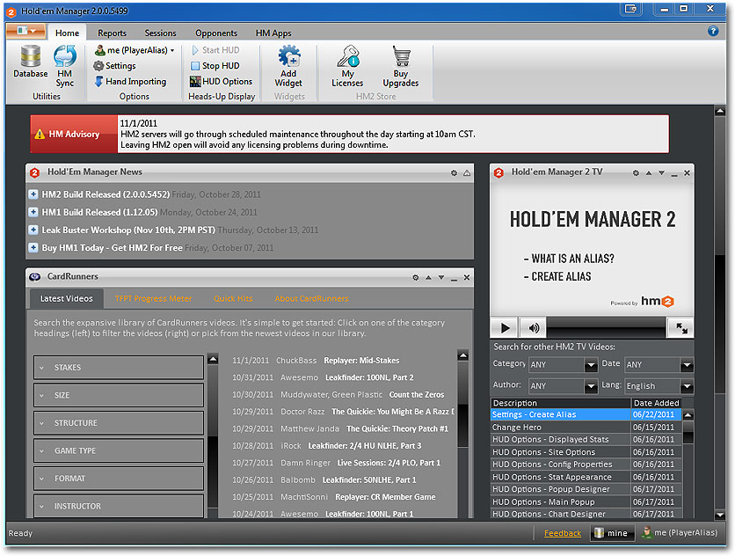This screenshot has height=556, width=735.
Task: Expand Buy HM1 Today news item
Action: click(x=33, y=248)
